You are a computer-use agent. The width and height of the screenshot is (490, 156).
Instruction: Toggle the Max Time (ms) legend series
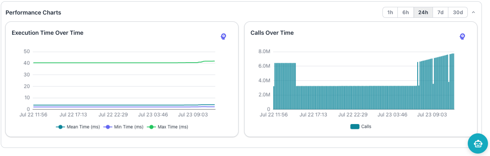click(x=168, y=127)
